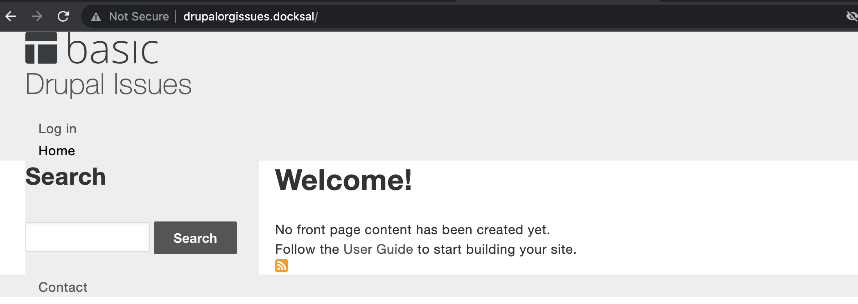The width and height of the screenshot is (858, 304).
Task: Open the orange RSS feed icon
Action: coord(282,266)
